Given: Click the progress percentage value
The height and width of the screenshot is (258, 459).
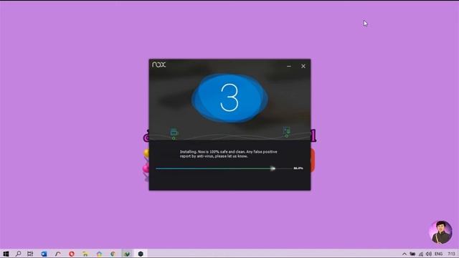Looking at the screenshot, I should tap(298, 168).
